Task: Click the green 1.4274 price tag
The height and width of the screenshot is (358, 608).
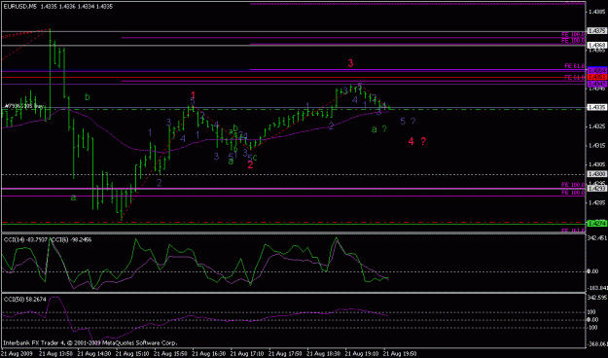Action: [596, 224]
